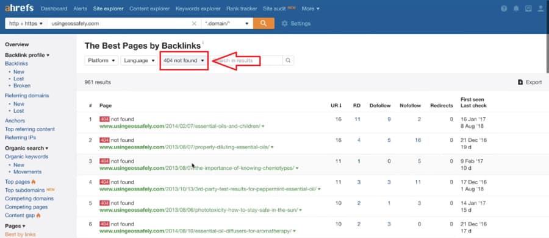Click the Search in results field
549x238 pixels.
(x=247, y=60)
